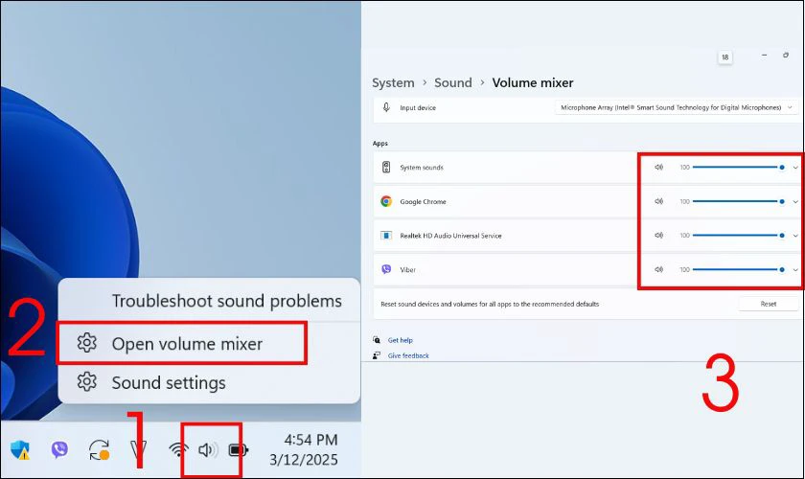This screenshot has height=479, width=805.
Task: Click the speaker volume icon in taskbar
Action: tap(208, 450)
